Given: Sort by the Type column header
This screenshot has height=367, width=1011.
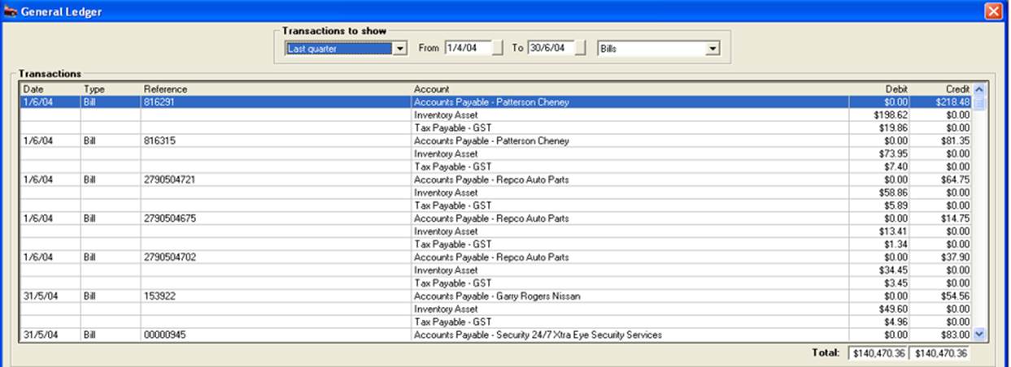Looking at the screenshot, I should [x=109, y=89].
